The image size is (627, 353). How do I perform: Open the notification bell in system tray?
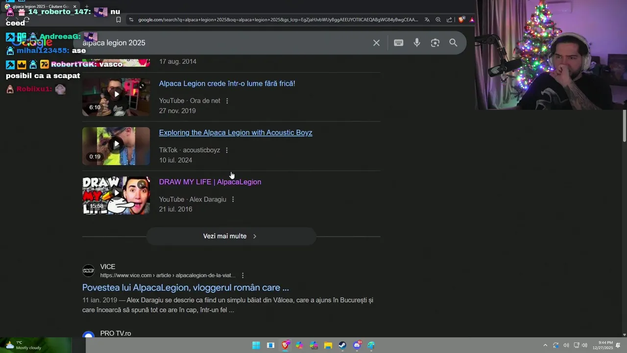pos(618,345)
